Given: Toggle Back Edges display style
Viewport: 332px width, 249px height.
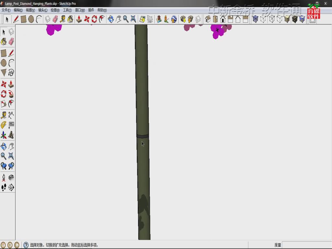Looking at the screenshot, I should pyautogui.click(x=263, y=19).
